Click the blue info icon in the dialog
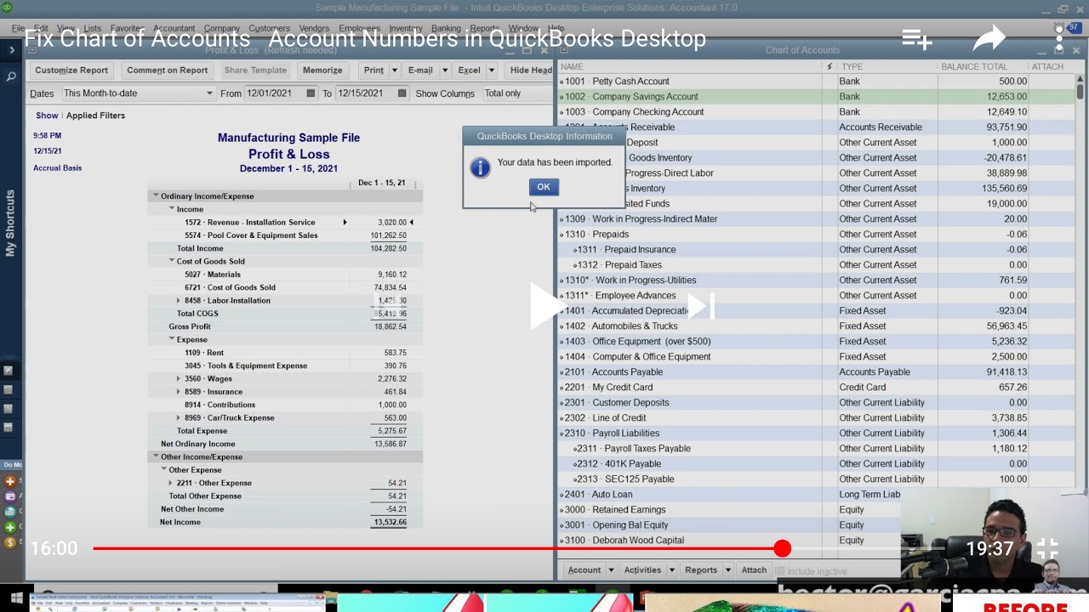This screenshot has height=612, width=1089. 480,167
